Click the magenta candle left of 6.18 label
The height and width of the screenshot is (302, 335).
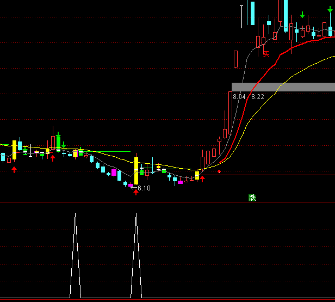point(131,186)
